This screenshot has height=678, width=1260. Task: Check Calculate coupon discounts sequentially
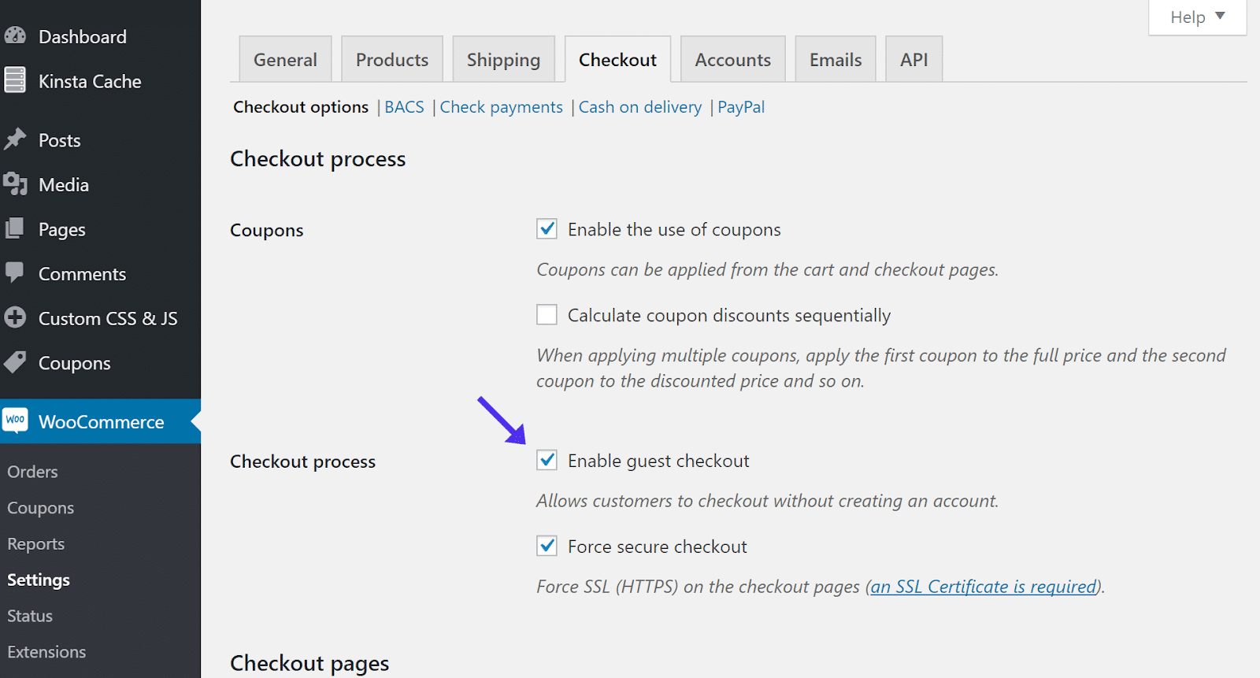[547, 315]
